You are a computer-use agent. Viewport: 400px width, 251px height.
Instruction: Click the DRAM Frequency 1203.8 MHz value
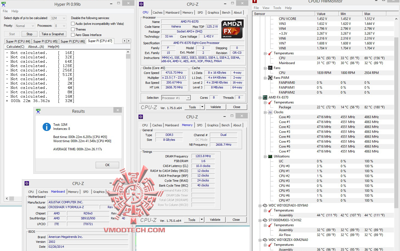(x=203, y=156)
